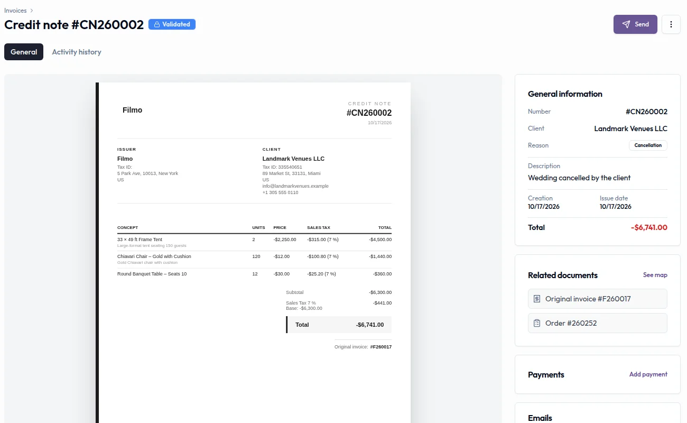Click the Chiavari Chair units value 120

pyautogui.click(x=256, y=256)
